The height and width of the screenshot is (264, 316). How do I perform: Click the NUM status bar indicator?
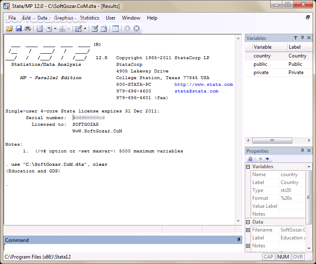283,257
